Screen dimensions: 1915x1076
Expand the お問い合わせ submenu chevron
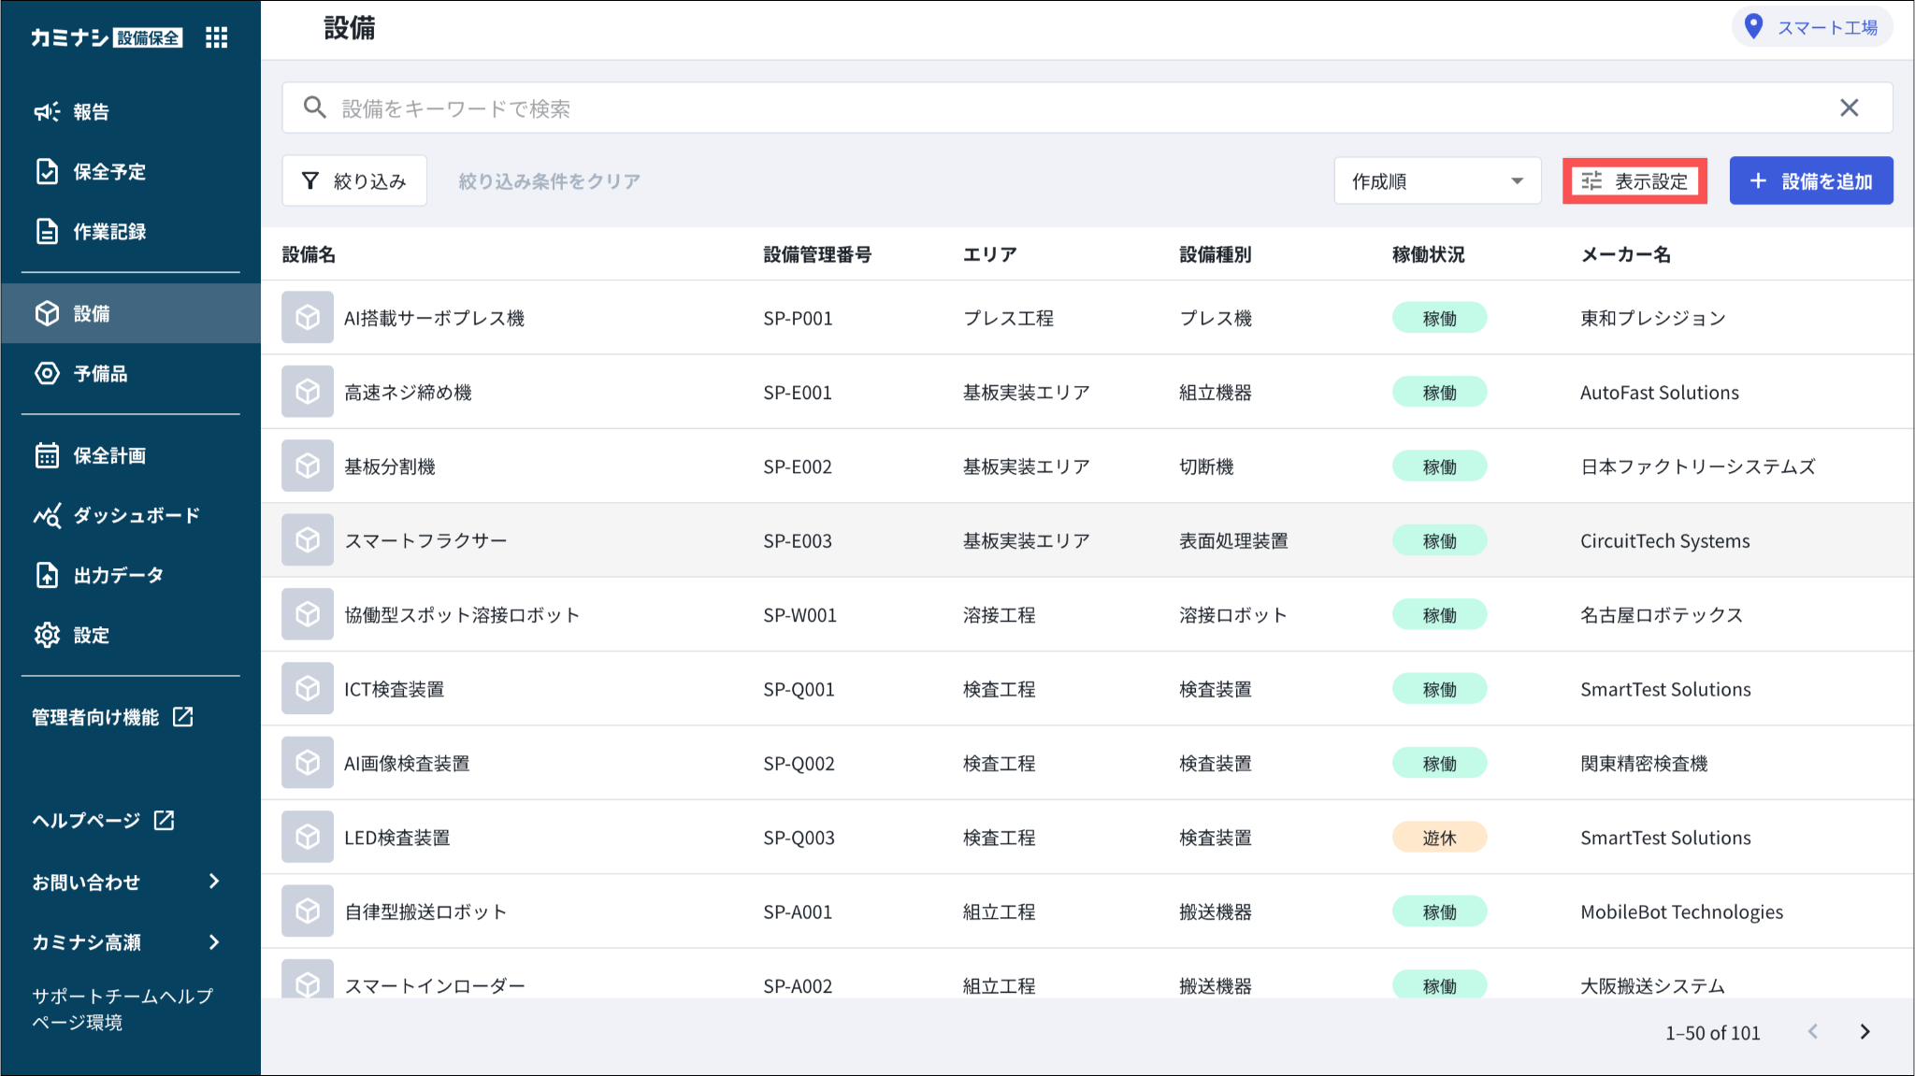click(x=214, y=882)
